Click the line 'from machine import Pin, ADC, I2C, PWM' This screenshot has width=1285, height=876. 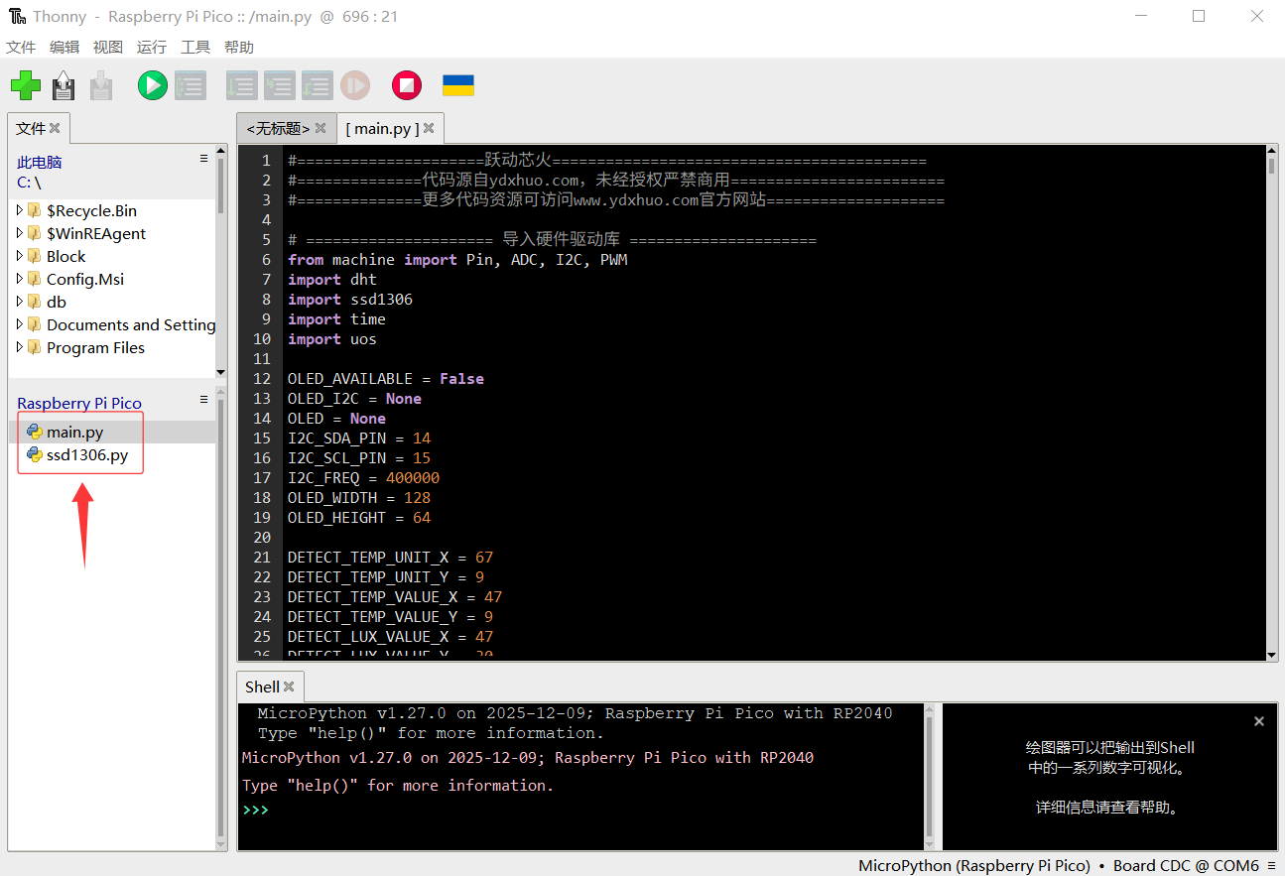(457, 260)
